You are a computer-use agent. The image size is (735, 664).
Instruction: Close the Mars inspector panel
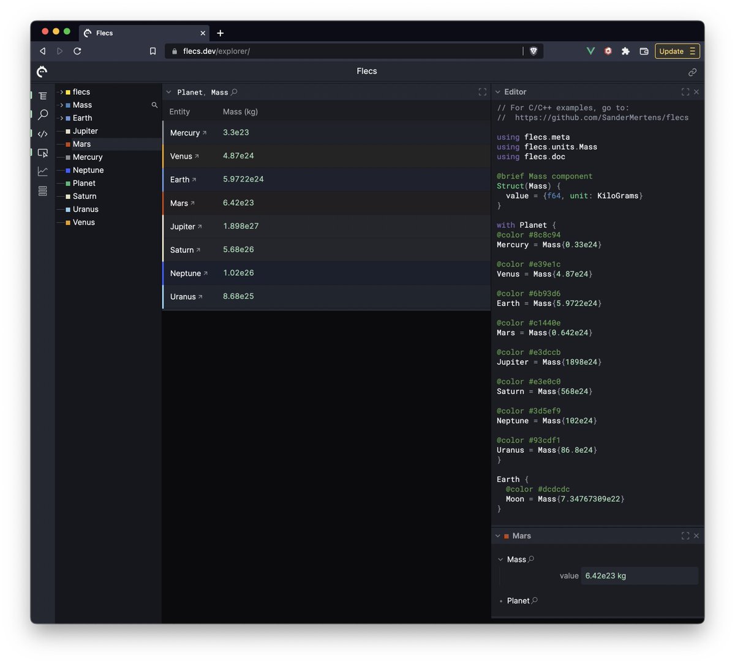click(696, 535)
